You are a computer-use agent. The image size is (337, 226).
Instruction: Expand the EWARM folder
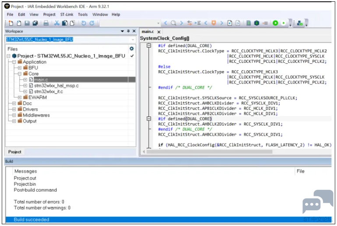point(20,97)
